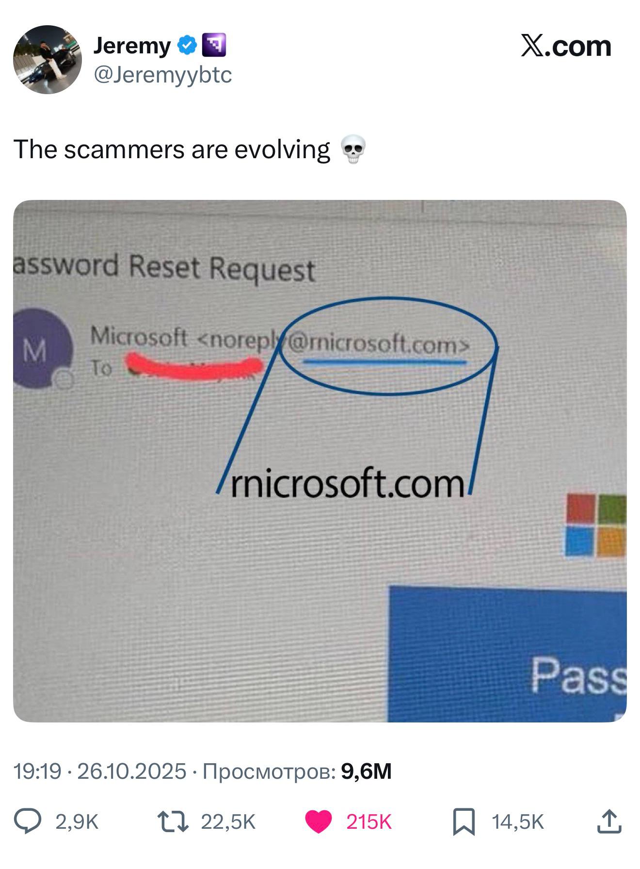The height and width of the screenshot is (869, 640).
Task: Click the 22,5K reposts count
Action: 228,821
